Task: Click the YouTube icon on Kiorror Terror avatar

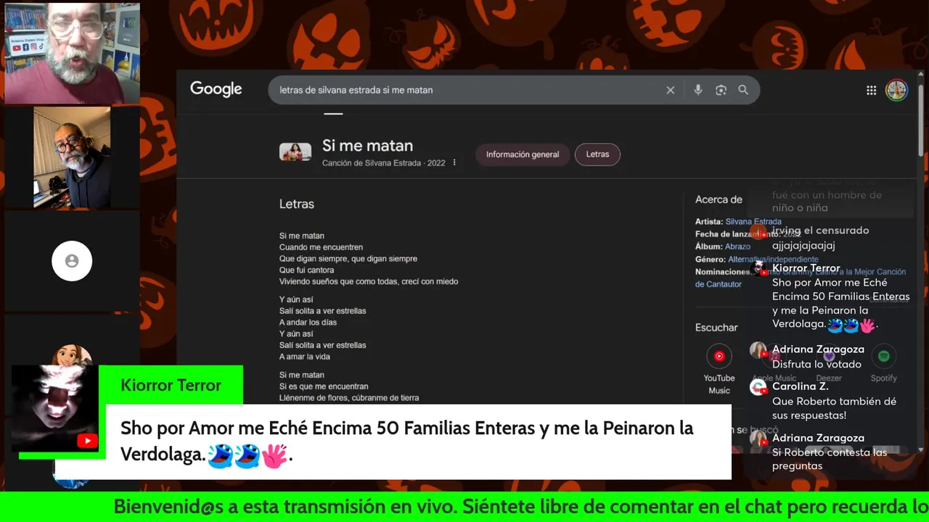Action: tap(87, 441)
